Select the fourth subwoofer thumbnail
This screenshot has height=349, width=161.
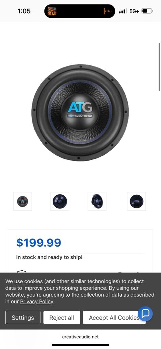136,201
